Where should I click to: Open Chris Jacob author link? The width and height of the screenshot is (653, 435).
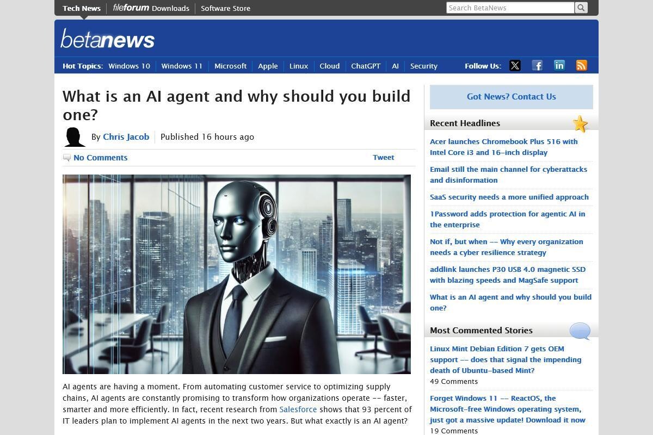coord(126,137)
